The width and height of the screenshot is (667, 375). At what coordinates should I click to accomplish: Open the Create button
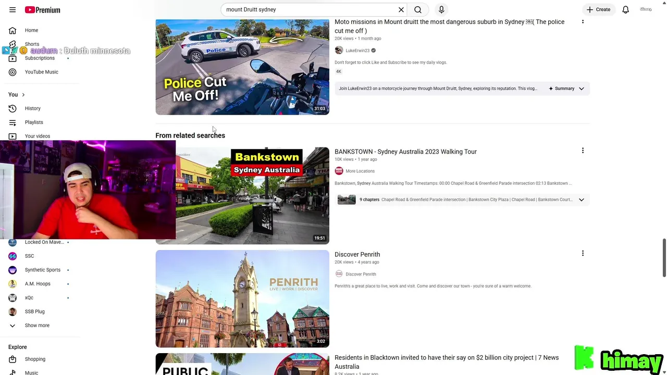598,9
